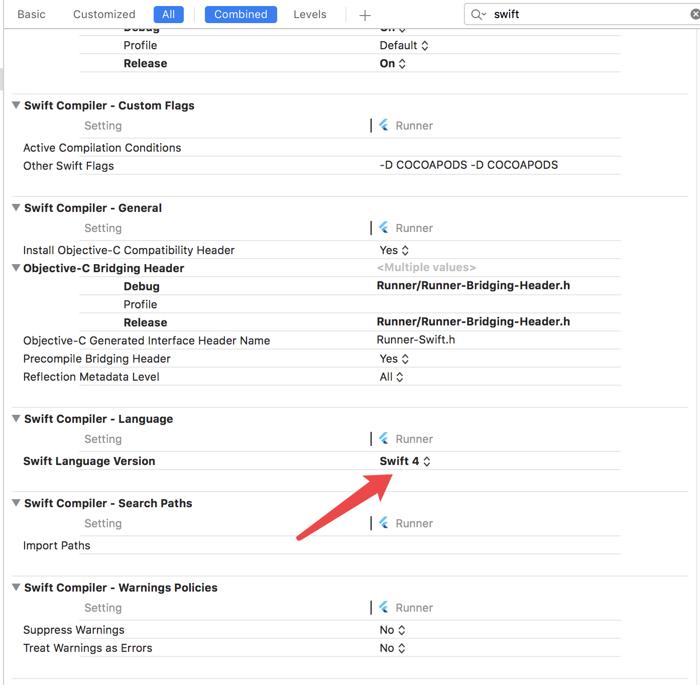Open Profile Default value popup

[404, 45]
